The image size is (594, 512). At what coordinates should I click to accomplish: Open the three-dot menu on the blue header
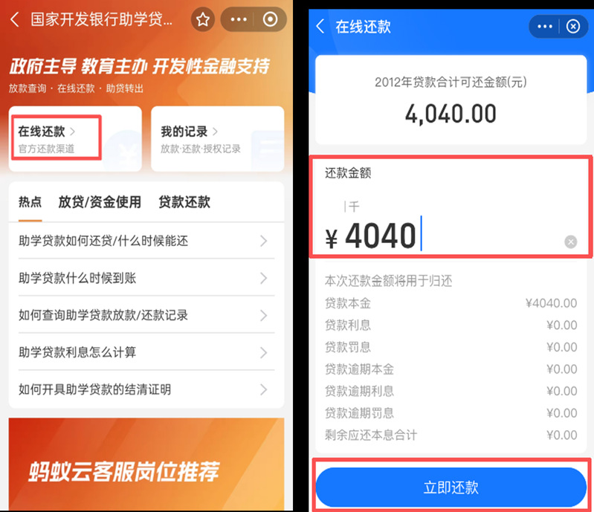point(545,27)
